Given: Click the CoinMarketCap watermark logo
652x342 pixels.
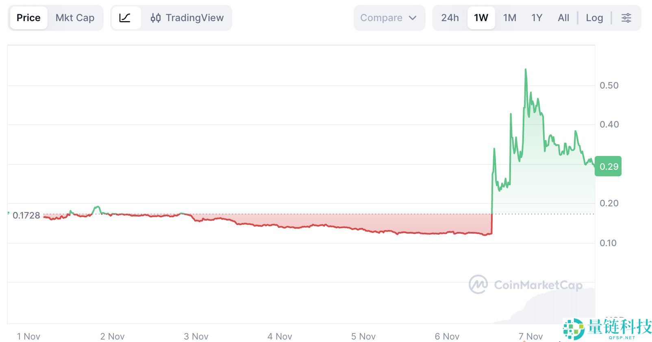Looking at the screenshot, I should (526, 285).
